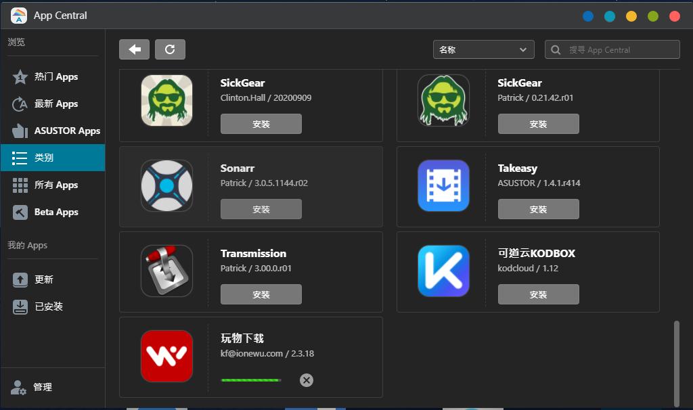Open the Sonarr app thumbnail
The height and width of the screenshot is (410, 693).
point(166,186)
